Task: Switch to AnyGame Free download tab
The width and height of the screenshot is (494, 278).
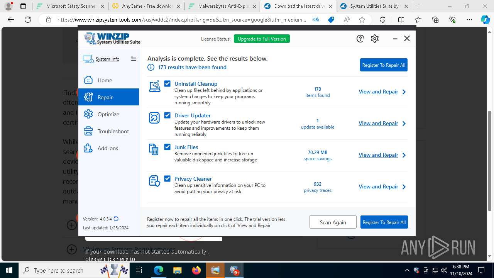Action: click(146, 6)
